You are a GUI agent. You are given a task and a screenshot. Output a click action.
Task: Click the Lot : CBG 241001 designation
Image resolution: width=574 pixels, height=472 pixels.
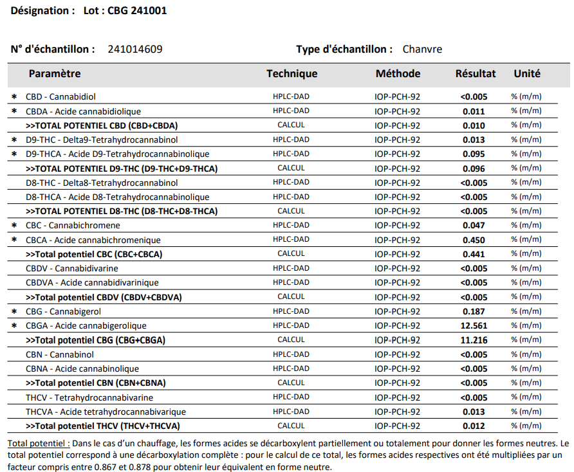click(x=125, y=11)
